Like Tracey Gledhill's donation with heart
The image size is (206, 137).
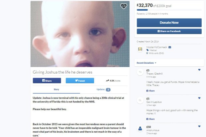coord(199,70)
